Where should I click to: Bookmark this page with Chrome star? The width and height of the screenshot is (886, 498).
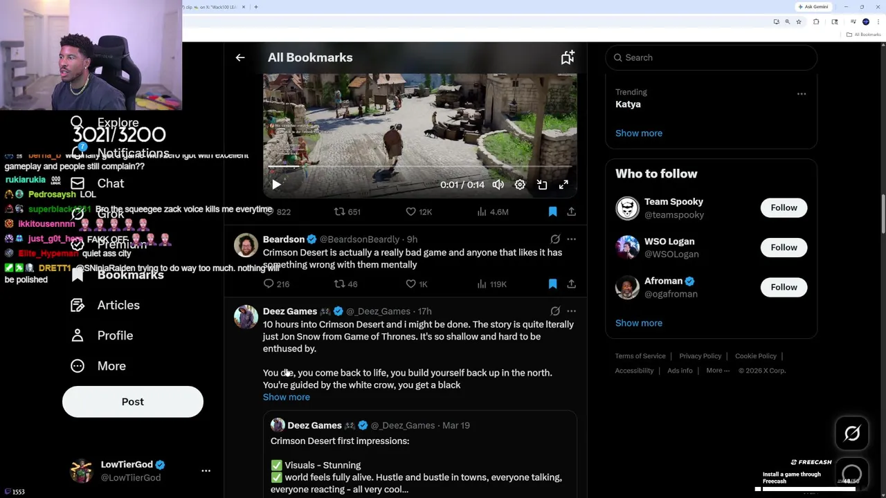tap(799, 21)
